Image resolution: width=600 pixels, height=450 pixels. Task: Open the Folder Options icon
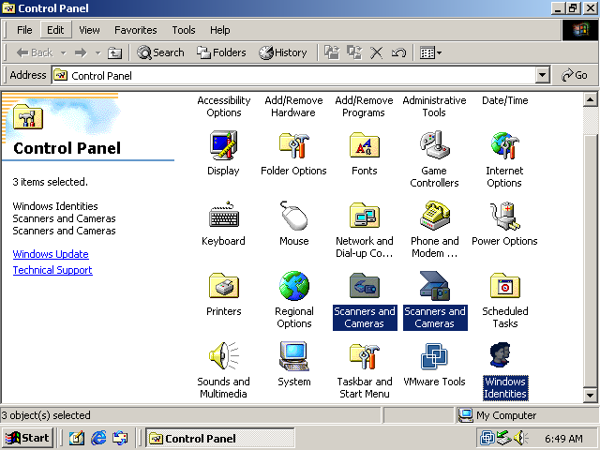coord(293,146)
